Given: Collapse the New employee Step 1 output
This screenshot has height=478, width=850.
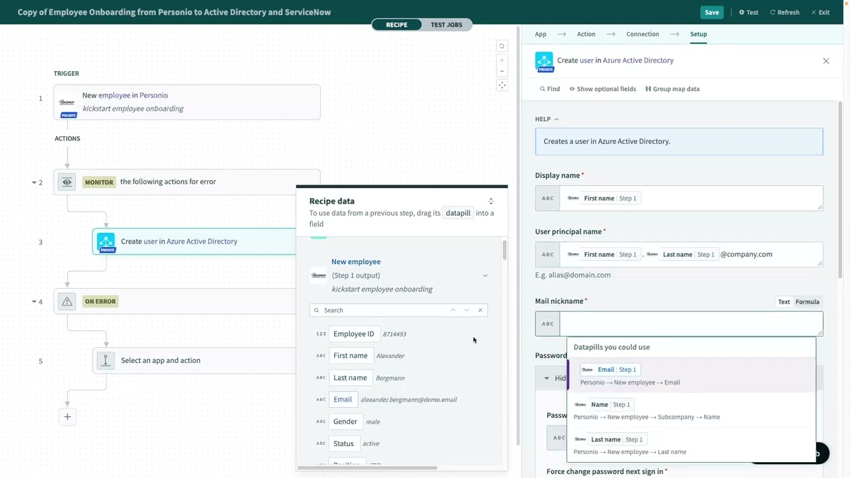Looking at the screenshot, I should click(x=485, y=276).
